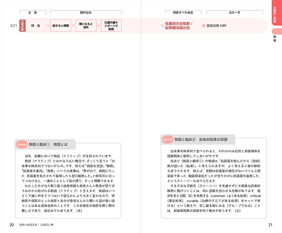
Task: Click the plus sign before the 交通外傷やスポーツで転倒 box
Action: [98, 26]
